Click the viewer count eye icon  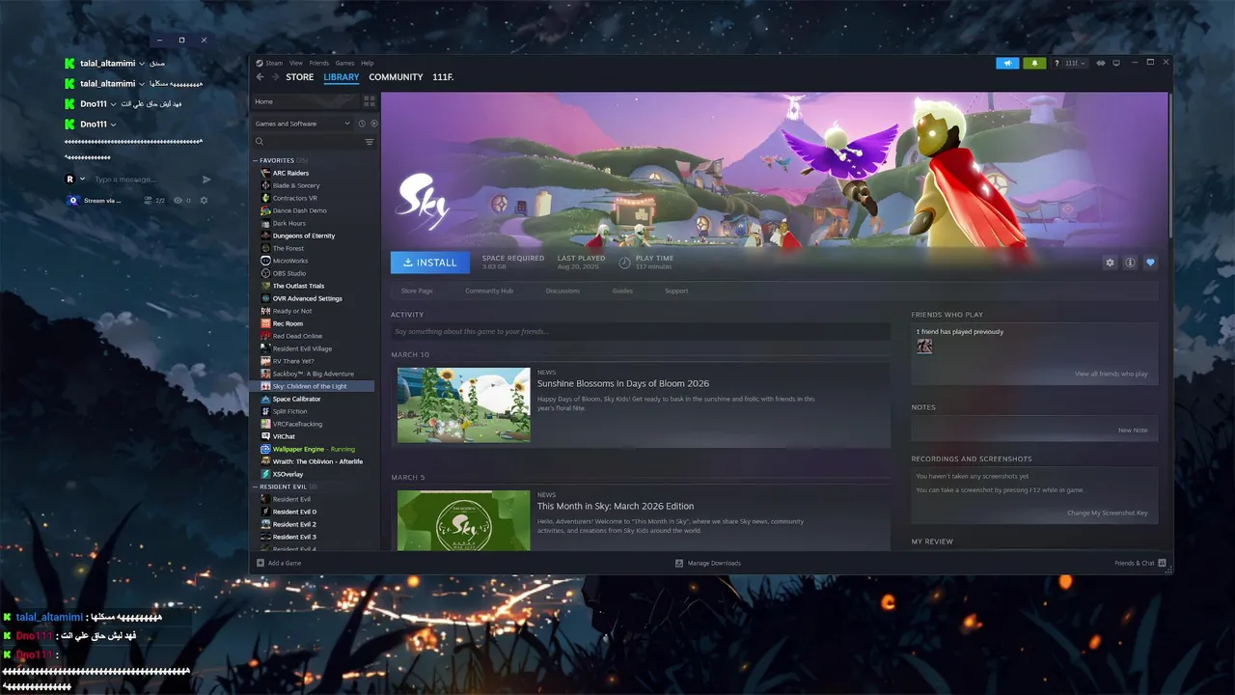[x=178, y=201]
